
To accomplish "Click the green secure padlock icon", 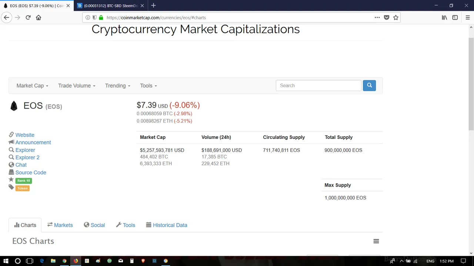I will pyautogui.click(x=101, y=17).
